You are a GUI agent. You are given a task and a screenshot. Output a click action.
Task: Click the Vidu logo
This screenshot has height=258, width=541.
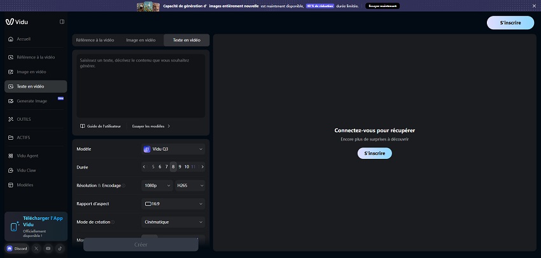point(17,22)
